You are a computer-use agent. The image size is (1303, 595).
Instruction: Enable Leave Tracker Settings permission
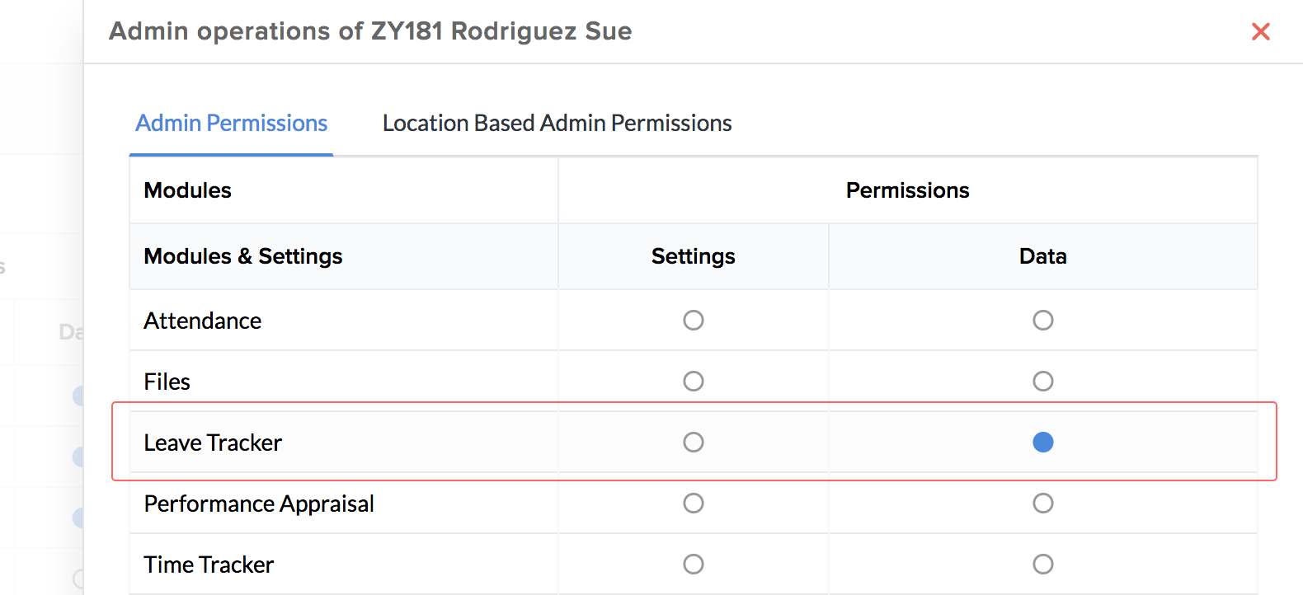[x=694, y=443]
